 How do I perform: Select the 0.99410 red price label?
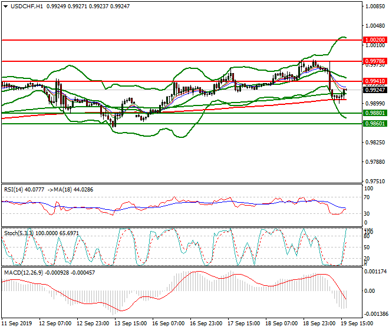coord(375,81)
